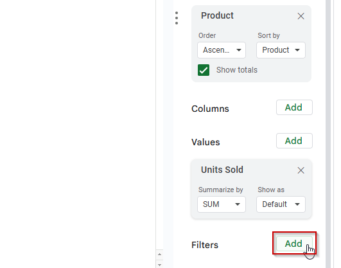Remove the Product row field
This screenshot has width=341, height=268.
coord(301,16)
